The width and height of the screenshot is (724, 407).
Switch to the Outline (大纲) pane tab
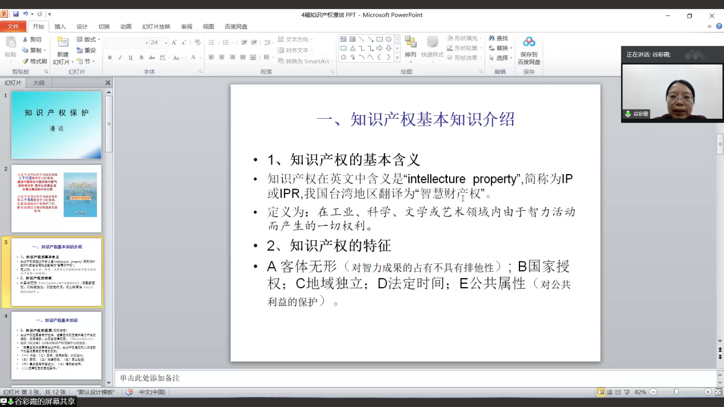coord(38,83)
